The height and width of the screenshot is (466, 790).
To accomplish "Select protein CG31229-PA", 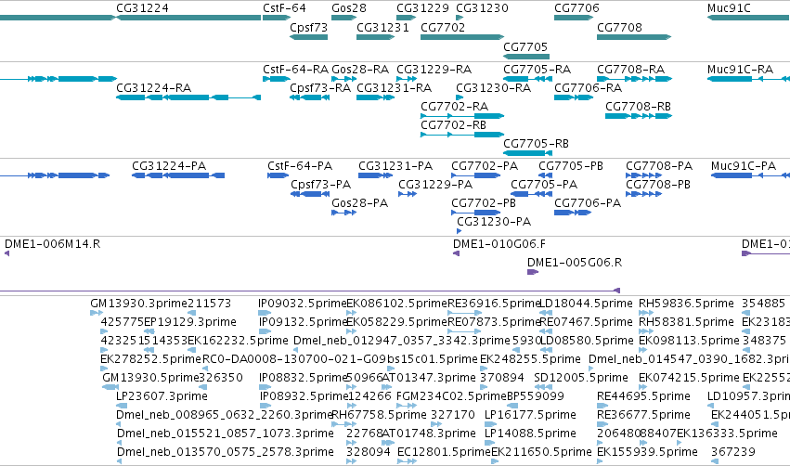I will [434, 185].
